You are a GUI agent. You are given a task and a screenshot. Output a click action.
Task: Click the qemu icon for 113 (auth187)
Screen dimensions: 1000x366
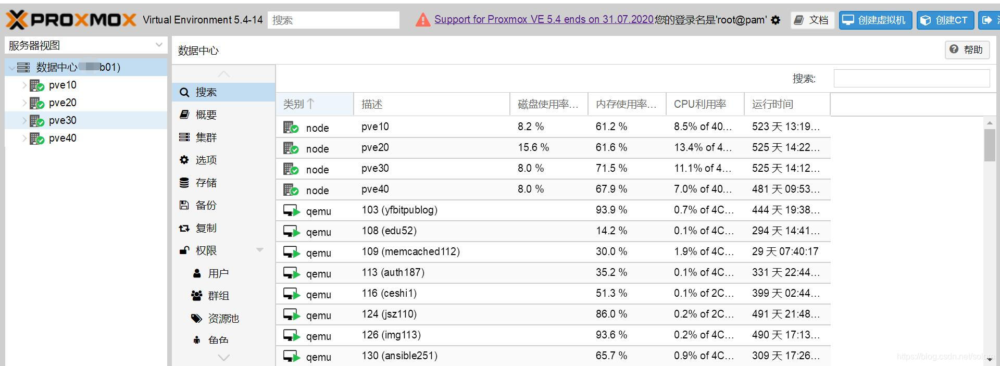click(292, 273)
